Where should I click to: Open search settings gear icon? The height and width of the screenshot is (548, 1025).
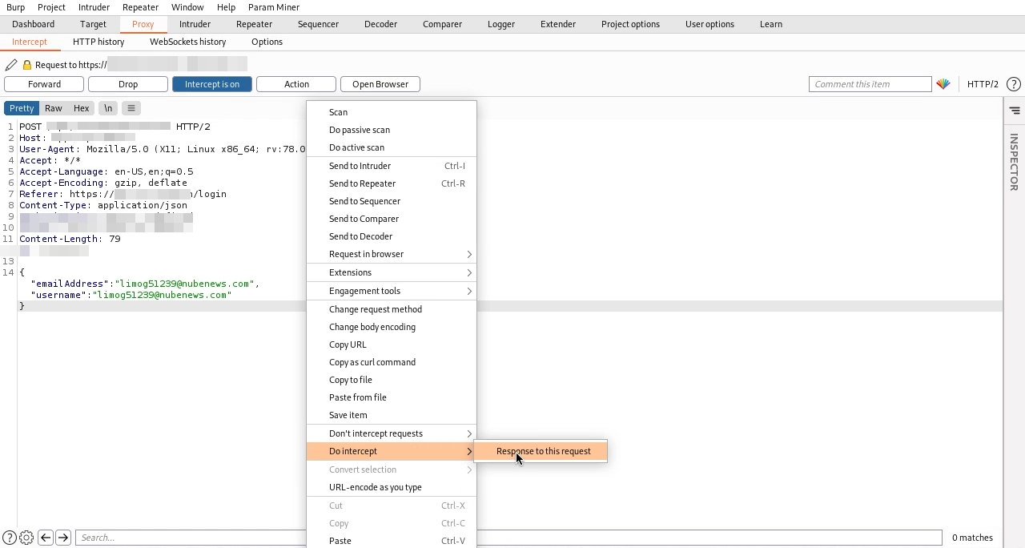pos(26,538)
